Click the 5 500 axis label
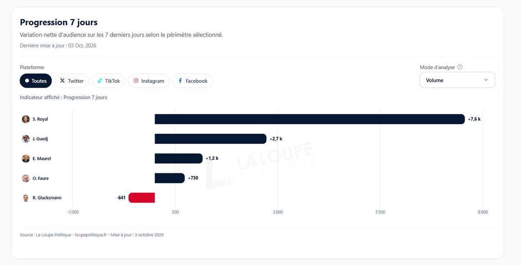This screenshot has width=521, height=265. tap(380, 212)
